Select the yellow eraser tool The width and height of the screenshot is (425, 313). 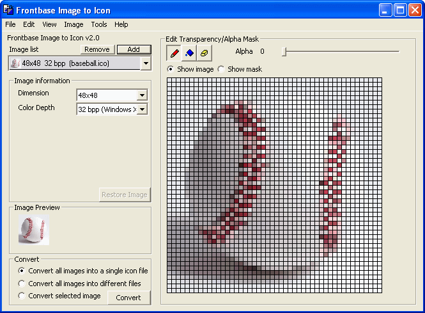point(205,52)
